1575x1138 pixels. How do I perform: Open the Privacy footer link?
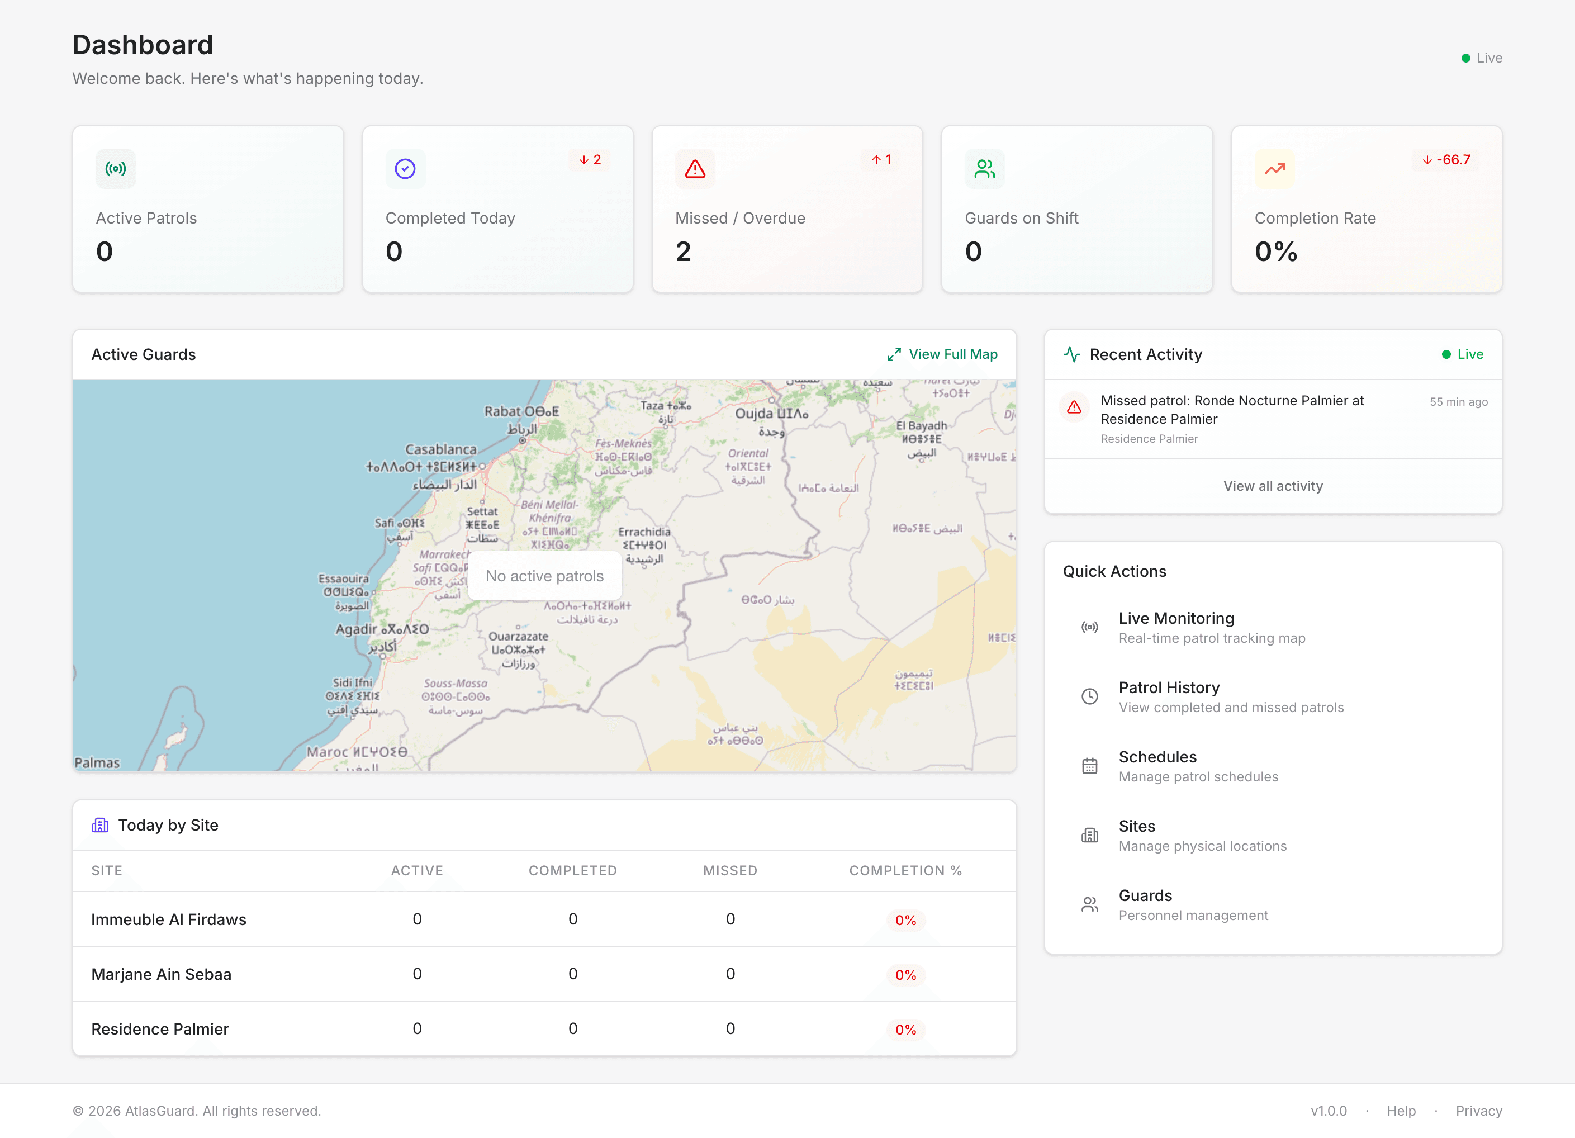(1478, 1111)
